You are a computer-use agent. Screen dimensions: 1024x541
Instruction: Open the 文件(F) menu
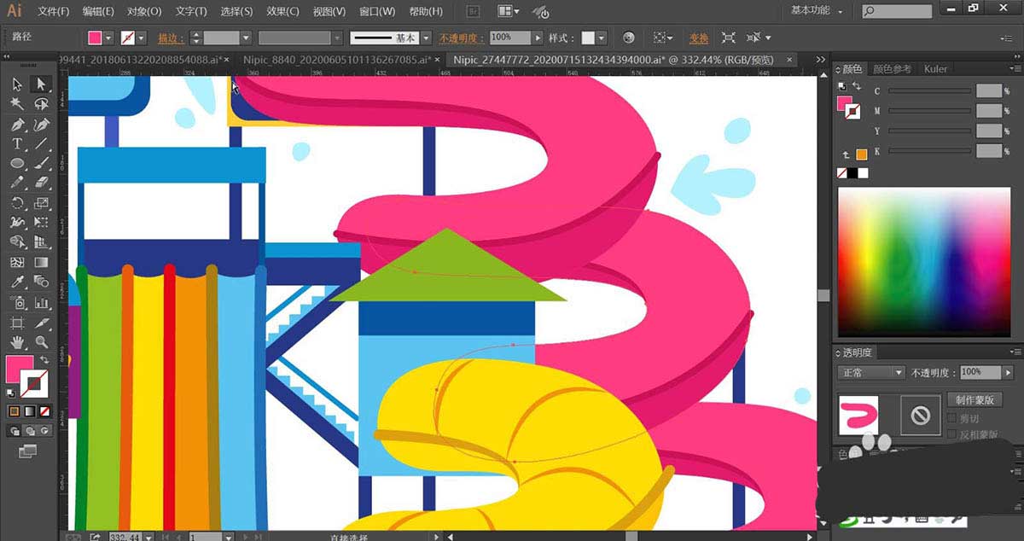(54, 11)
